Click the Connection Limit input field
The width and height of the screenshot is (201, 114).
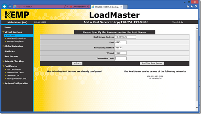point(120,58)
